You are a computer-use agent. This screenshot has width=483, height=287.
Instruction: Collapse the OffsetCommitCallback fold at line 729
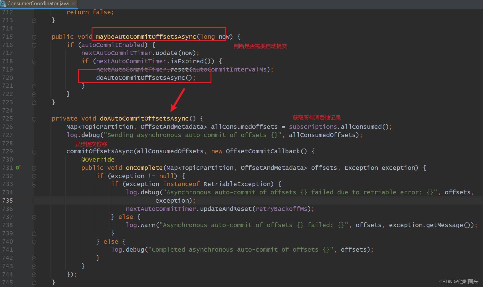click(x=34, y=152)
